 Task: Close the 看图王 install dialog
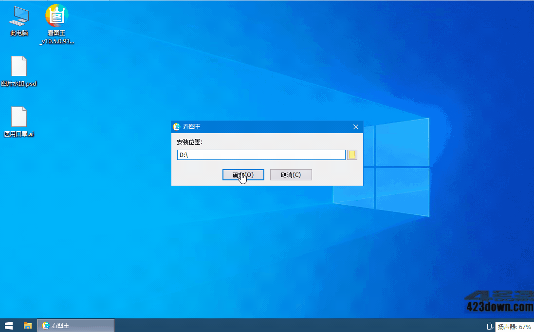355,127
